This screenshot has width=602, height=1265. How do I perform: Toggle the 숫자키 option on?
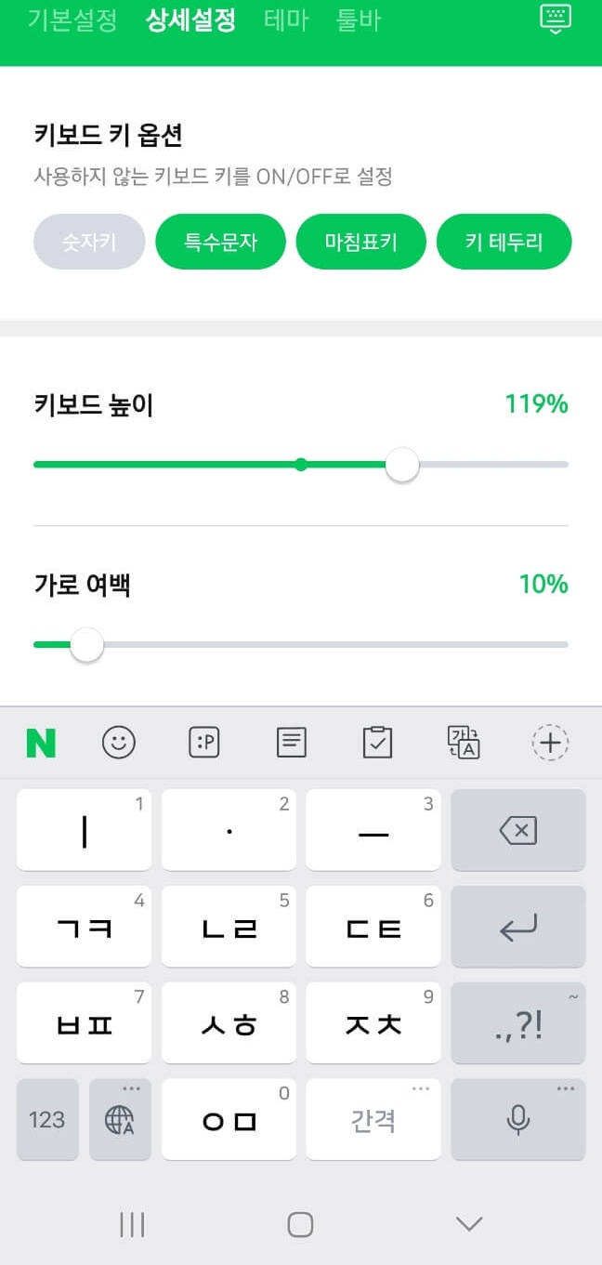pos(88,241)
